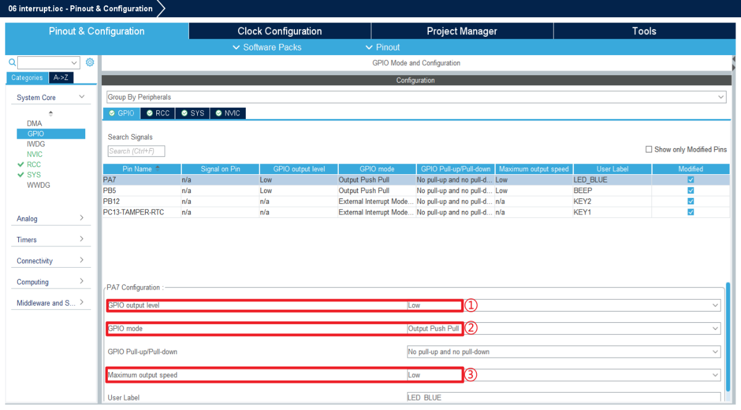
Task: Select the Categories sidebar view
Action: pos(27,78)
